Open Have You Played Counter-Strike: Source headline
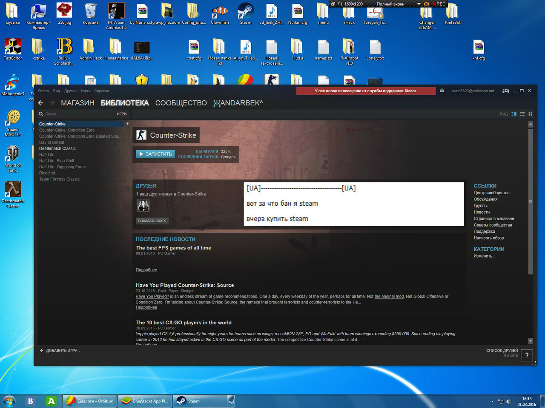The height and width of the screenshot is (408, 545). (x=185, y=285)
